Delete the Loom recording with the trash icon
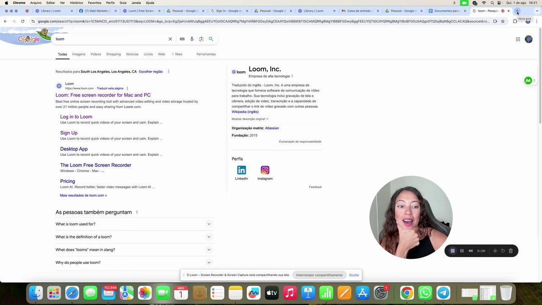The height and width of the screenshot is (305, 542). click(x=511, y=251)
